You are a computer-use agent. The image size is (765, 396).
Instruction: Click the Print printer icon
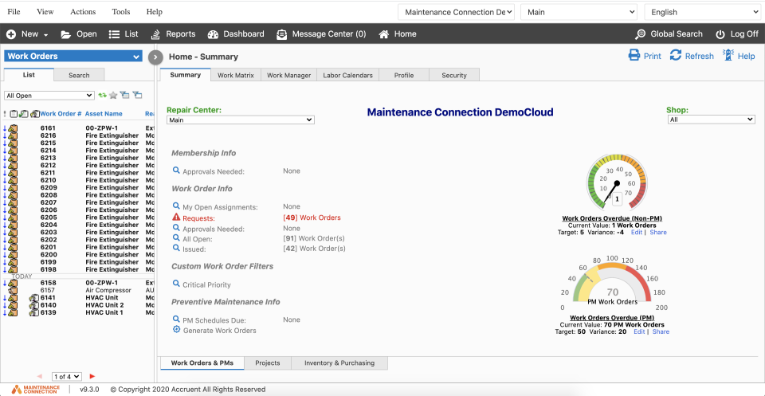tap(634, 56)
